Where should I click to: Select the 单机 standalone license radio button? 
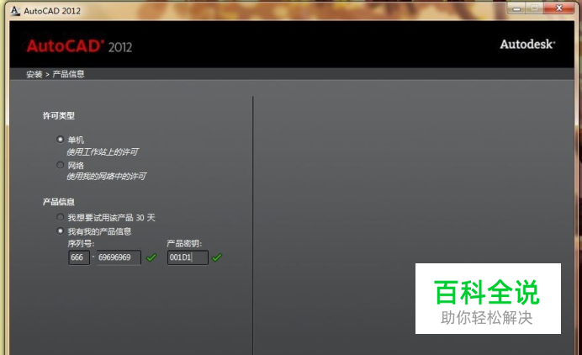pyautogui.click(x=60, y=140)
